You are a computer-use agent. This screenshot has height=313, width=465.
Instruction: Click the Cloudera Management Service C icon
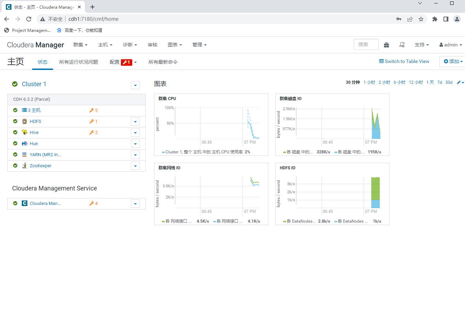(x=25, y=203)
